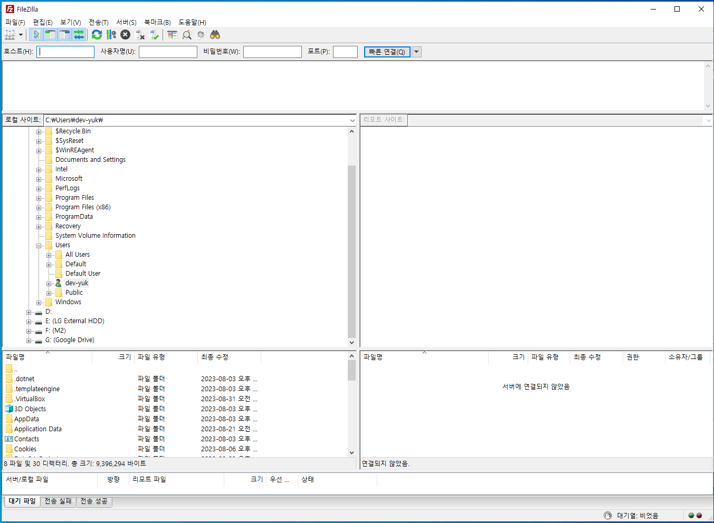This screenshot has height=523, width=714.
Task: Select the Public folder in tree
Action: pyautogui.click(x=74, y=293)
